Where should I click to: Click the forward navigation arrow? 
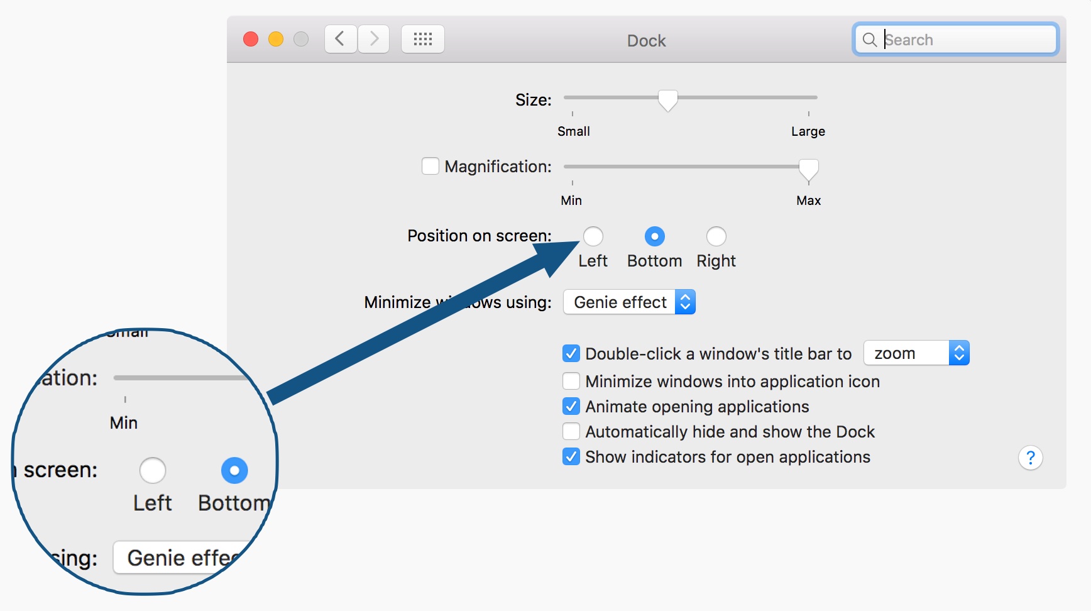tap(374, 38)
